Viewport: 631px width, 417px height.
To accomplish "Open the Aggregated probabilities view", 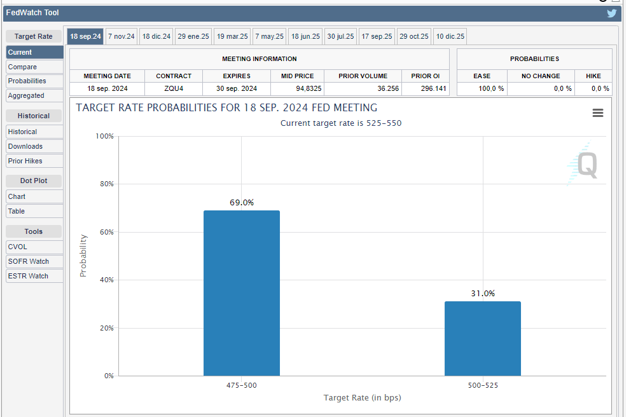I will pyautogui.click(x=34, y=95).
